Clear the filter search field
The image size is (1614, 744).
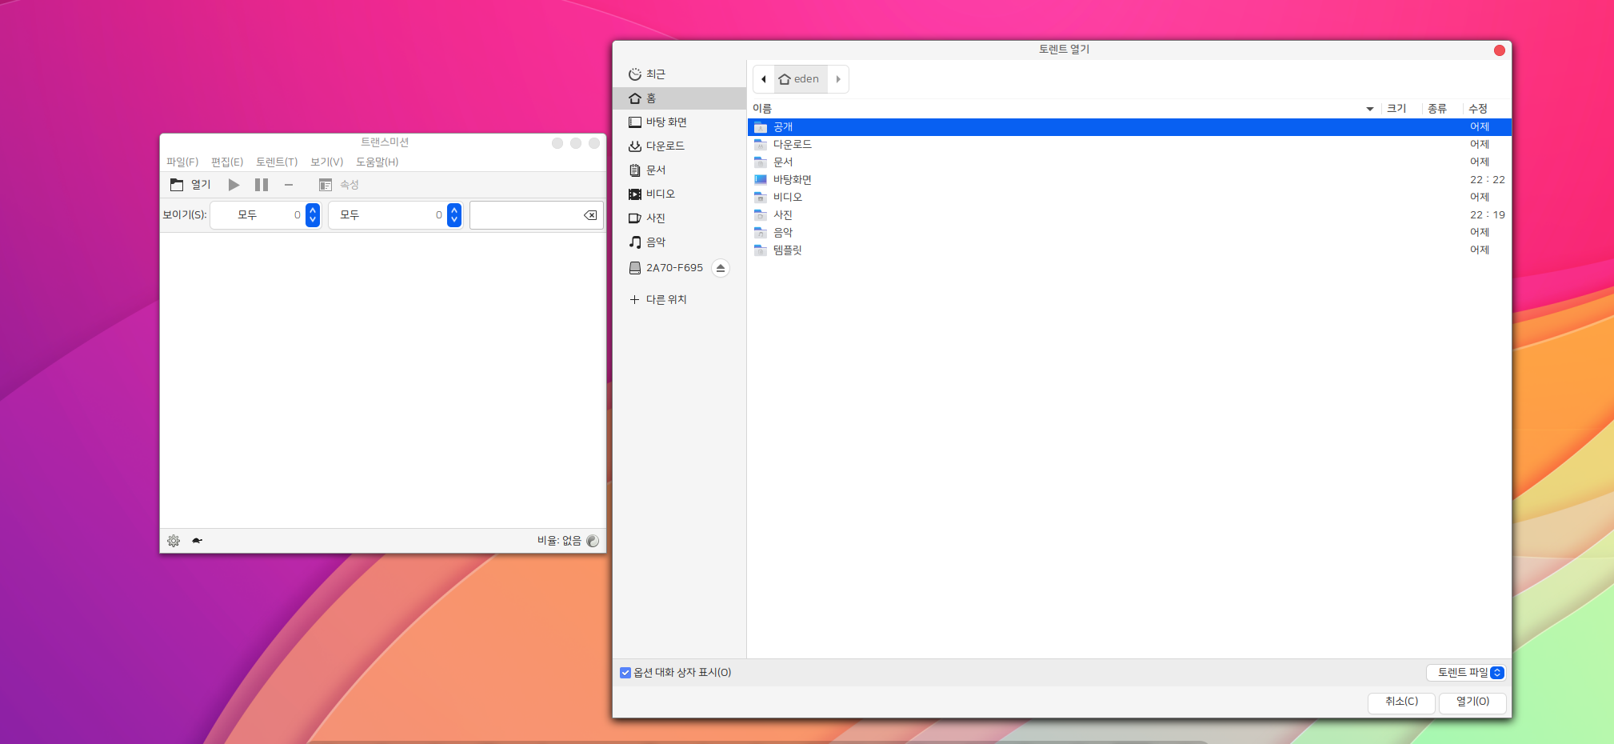pyautogui.click(x=590, y=215)
